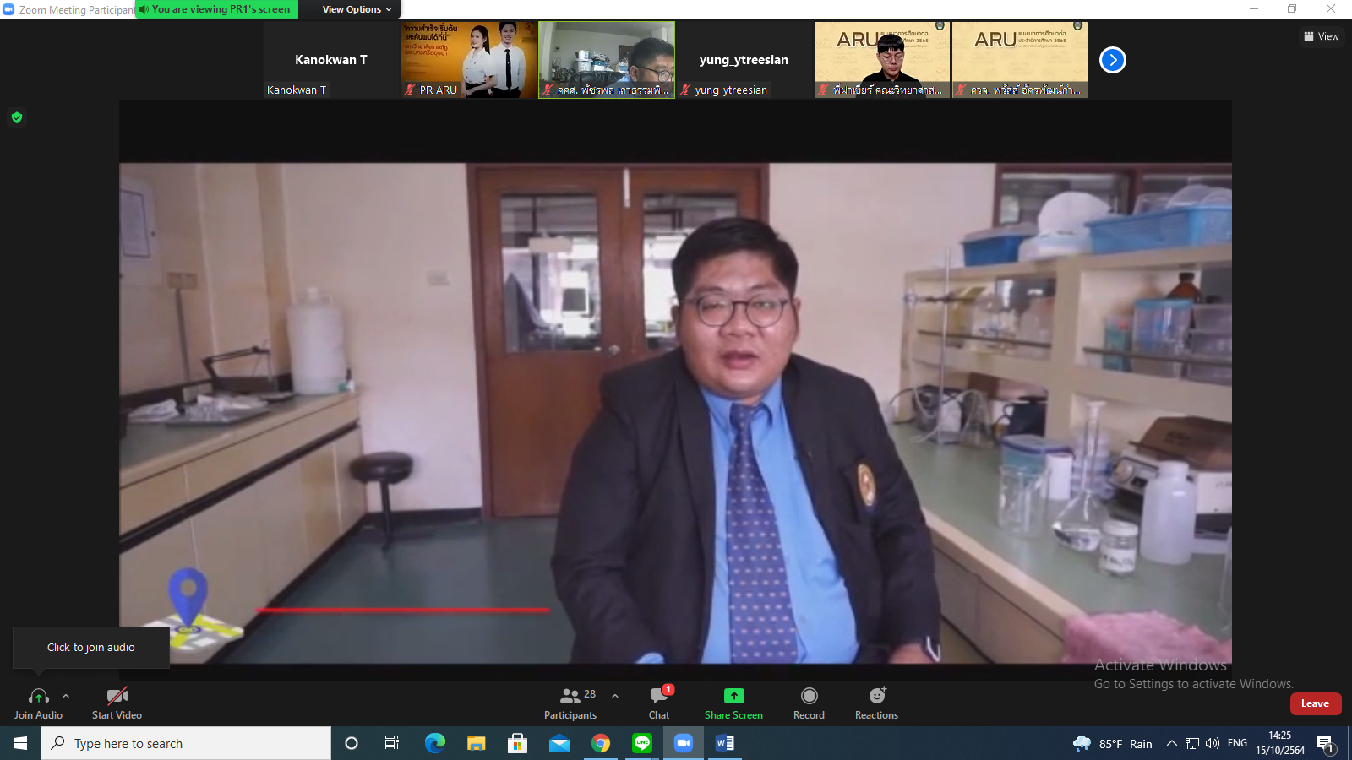Image resolution: width=1352 pixels, height=760 pixels.
Task: Open the View Options dropdown
Action: (357, 9)
